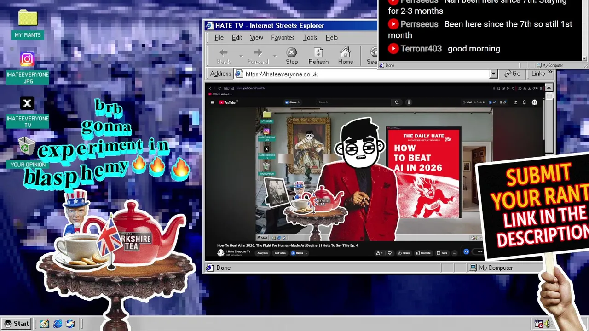Click the Filters button on YouTube header

(292, 102)
